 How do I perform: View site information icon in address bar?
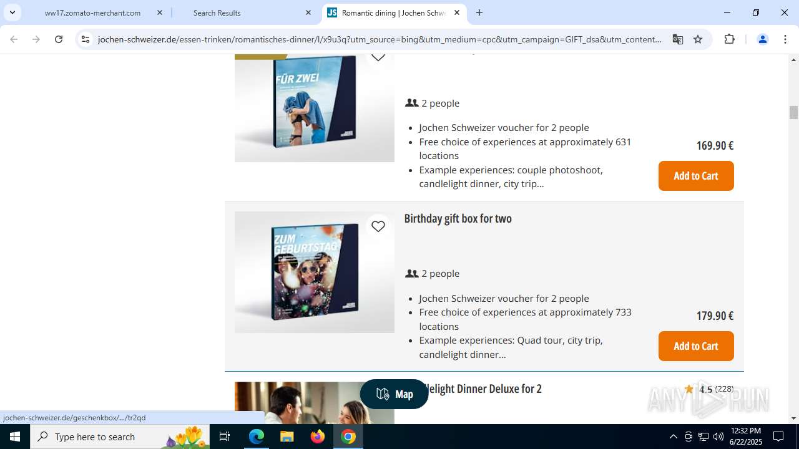tap(86, 39)
